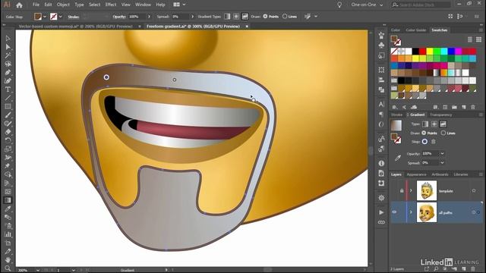Screen dimensions: 486x273
Task: Delete swatch with Swatches trash icon
Action: point(473,107)
